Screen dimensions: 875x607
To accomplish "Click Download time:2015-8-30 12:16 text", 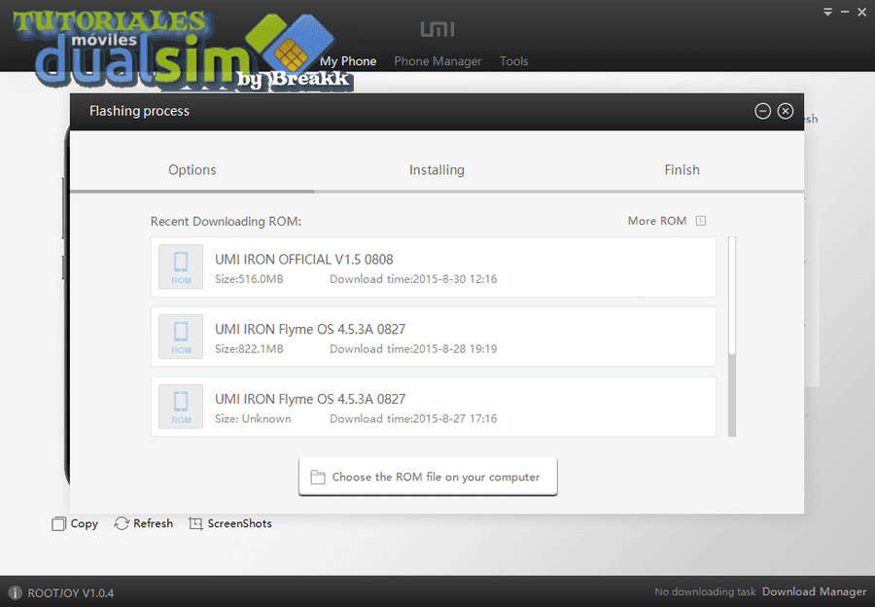I will coord(413,279).
